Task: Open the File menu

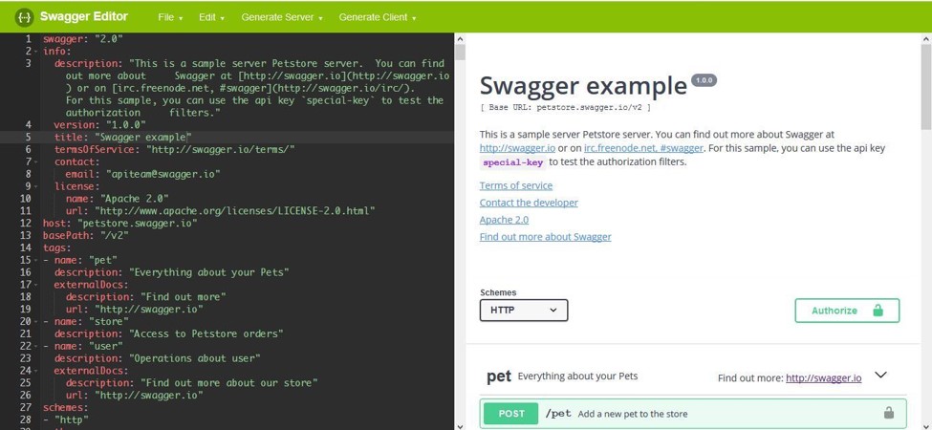Action: pos(170,17)
